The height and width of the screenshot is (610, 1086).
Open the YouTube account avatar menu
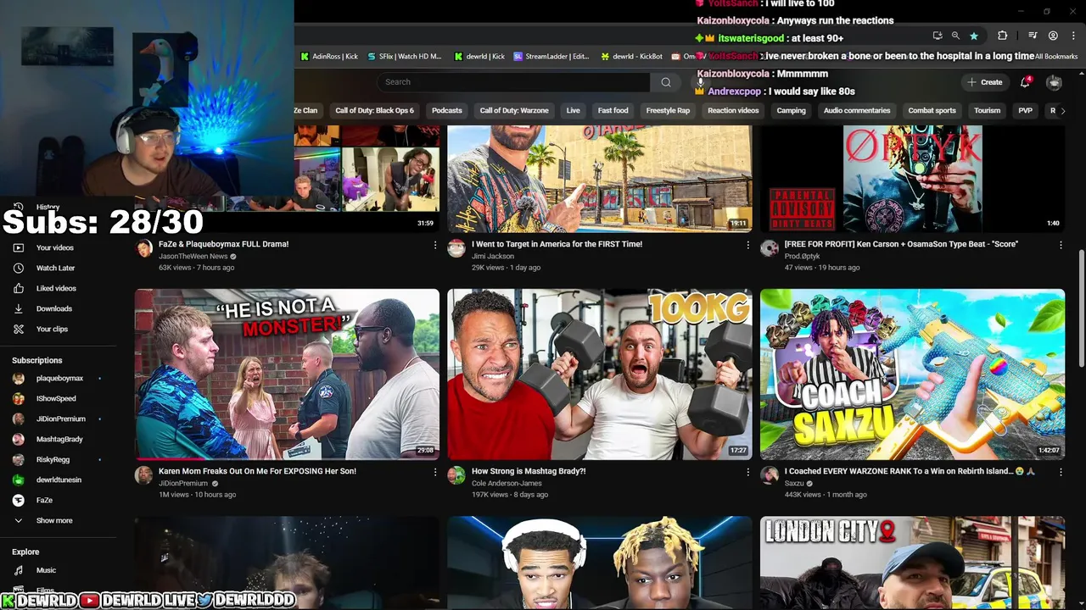point(1054,82)
